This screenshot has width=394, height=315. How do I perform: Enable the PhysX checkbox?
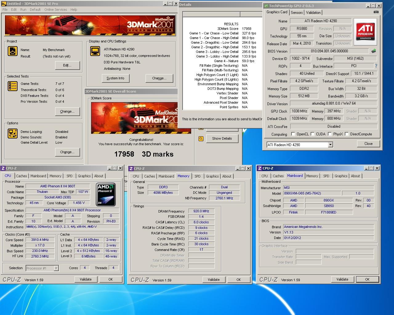330,134
